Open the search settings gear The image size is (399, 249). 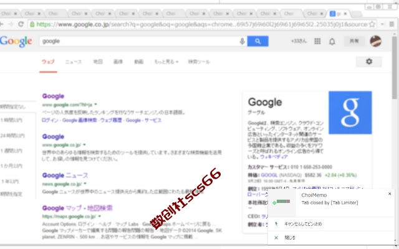point(368,62)
